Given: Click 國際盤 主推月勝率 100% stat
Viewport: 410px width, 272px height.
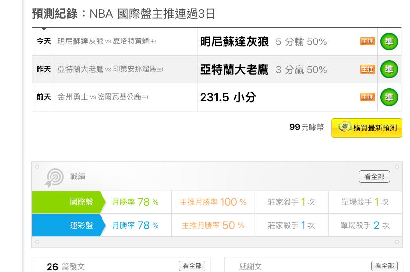Looking at the screenshot, I should click(x=213, y=202).
